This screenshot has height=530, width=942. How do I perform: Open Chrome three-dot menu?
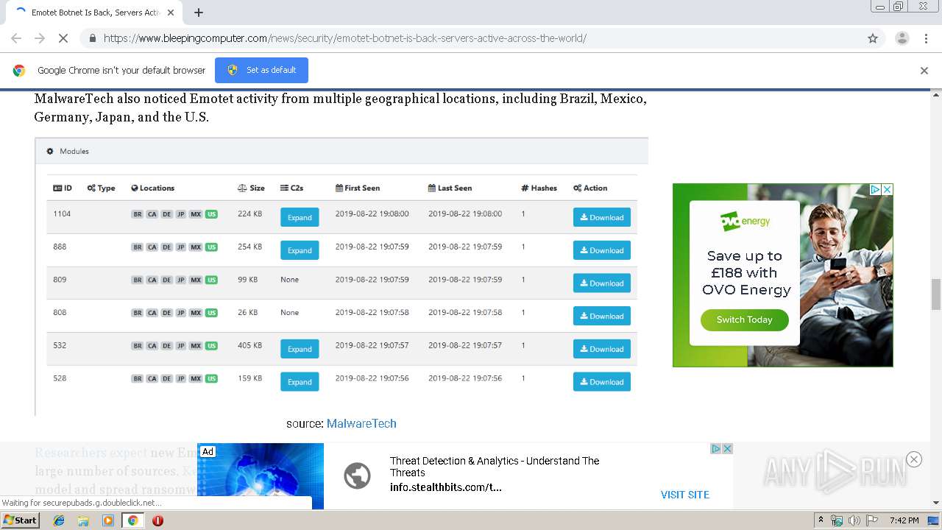[x=926, y=38]
